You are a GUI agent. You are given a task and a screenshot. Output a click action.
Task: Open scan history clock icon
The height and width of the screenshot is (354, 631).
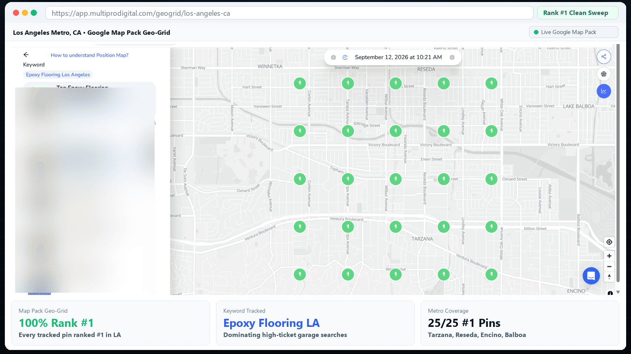345,57
